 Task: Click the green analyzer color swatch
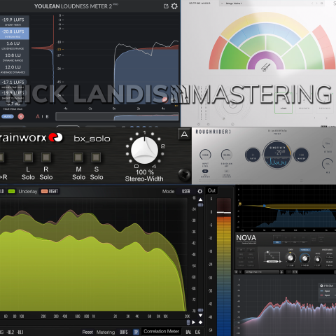pyautogui.click(x=11, y=191)
